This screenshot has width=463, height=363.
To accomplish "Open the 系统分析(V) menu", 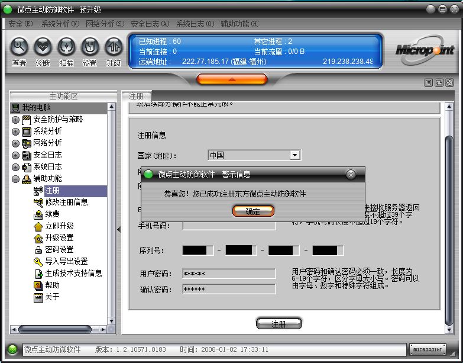I will [x=60, y=24].
